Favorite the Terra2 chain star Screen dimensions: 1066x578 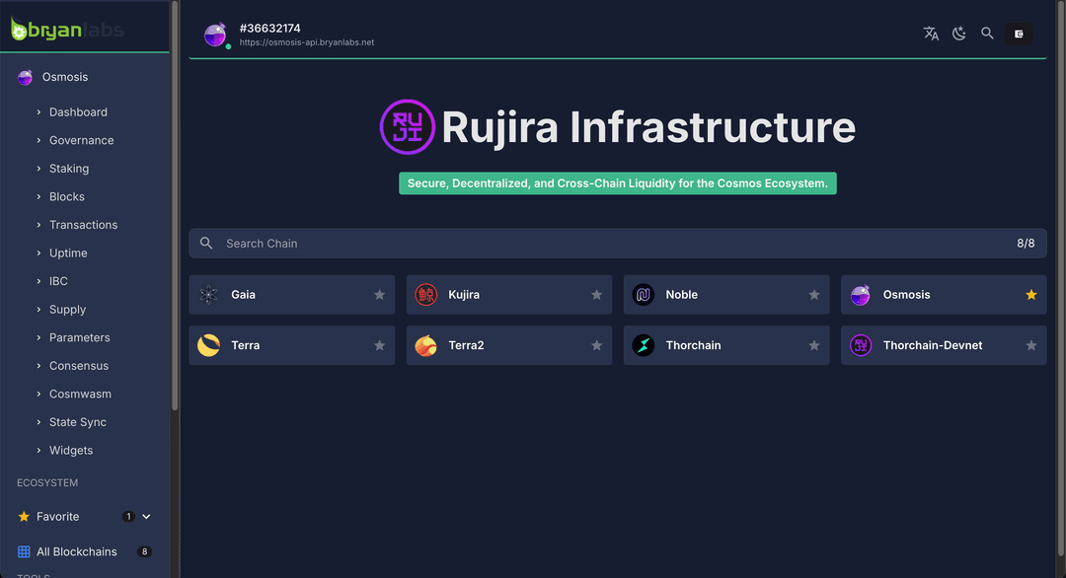pos(596,345)
